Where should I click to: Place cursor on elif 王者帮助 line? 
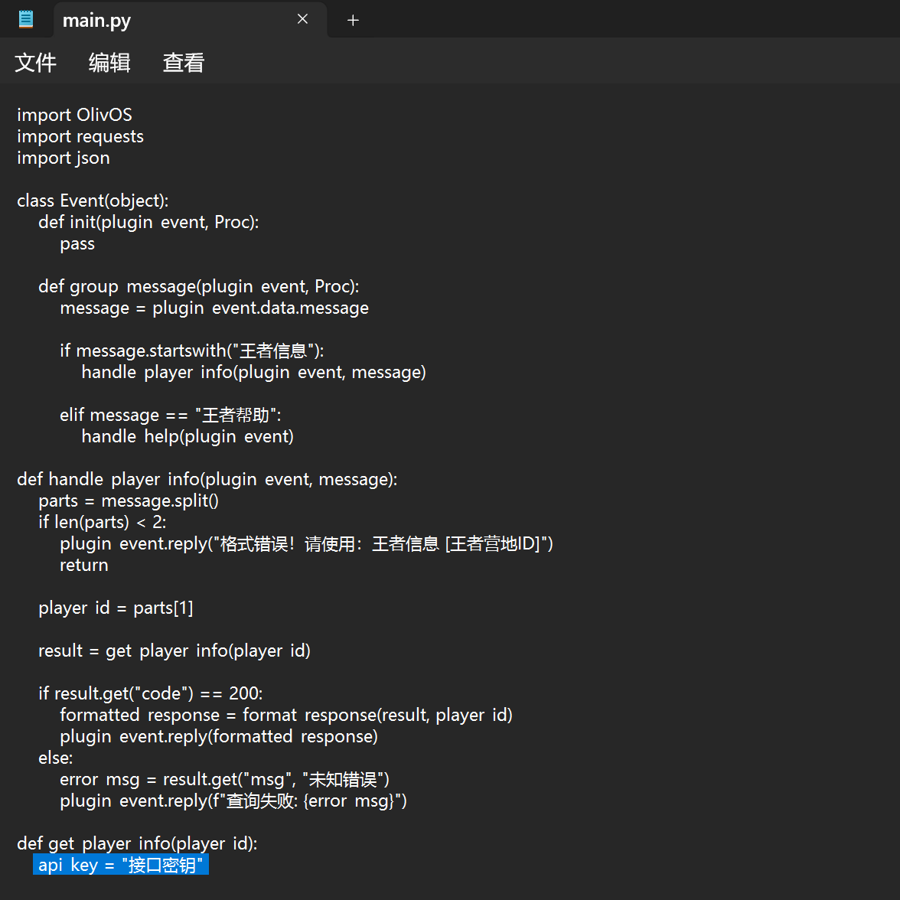pyautogui.click(x=170, y=415)
